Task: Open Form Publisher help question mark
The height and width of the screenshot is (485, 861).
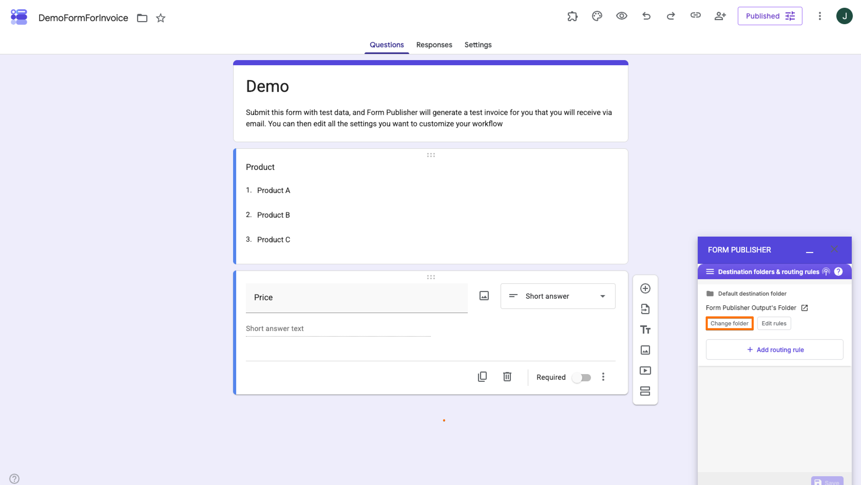Action: [838, 272]
